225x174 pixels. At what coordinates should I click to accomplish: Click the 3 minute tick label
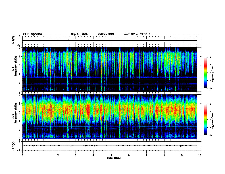(x=76, y=155)
